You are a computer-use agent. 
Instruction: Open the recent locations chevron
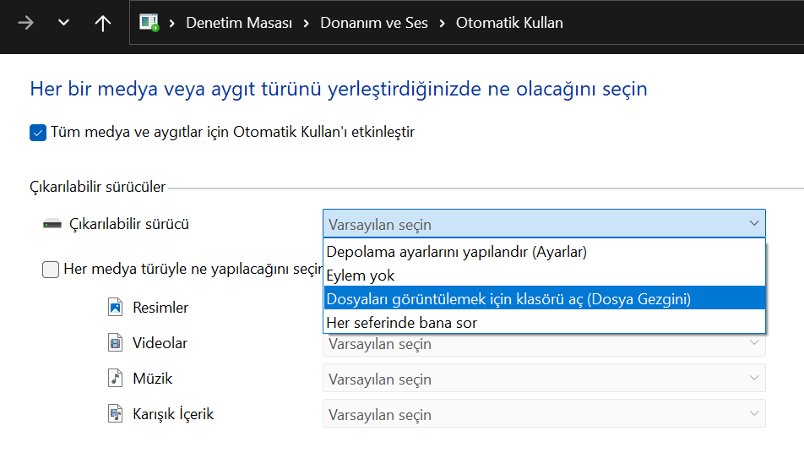[x=64, y=23]
